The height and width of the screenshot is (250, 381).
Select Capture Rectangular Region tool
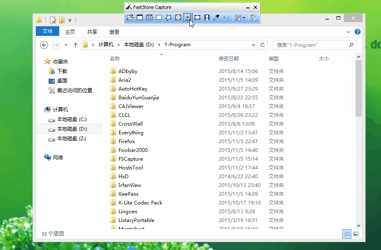pos(159,18)
